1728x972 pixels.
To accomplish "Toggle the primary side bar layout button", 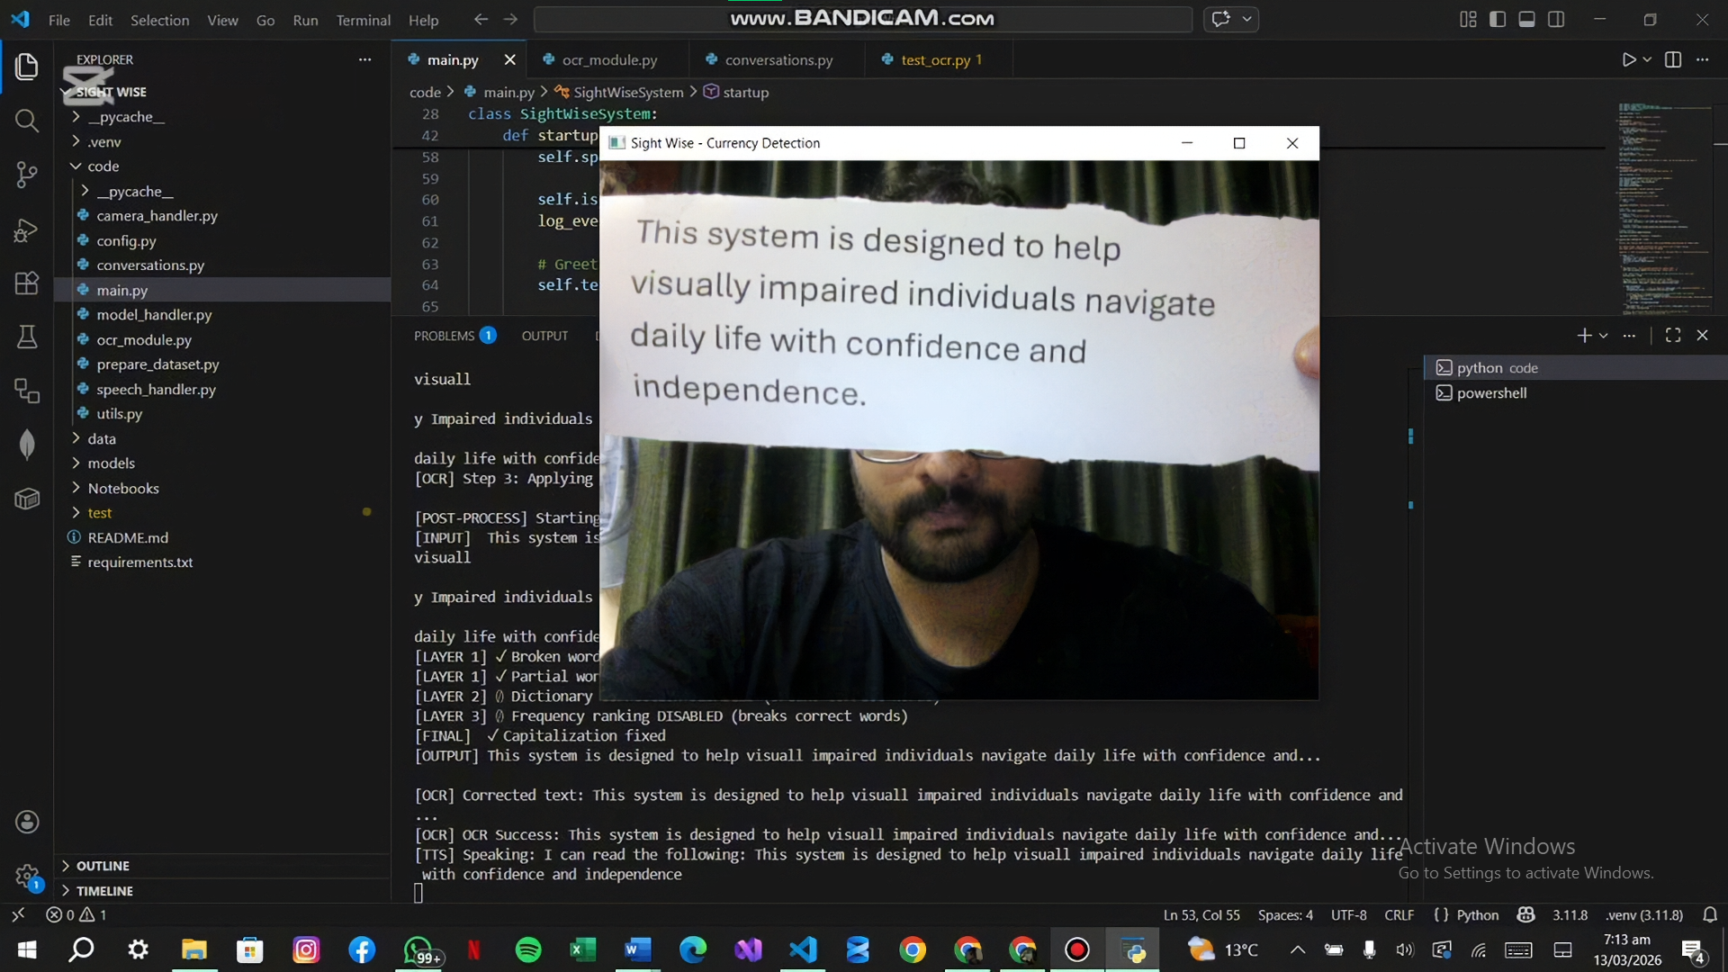I will click(1498, 19).
